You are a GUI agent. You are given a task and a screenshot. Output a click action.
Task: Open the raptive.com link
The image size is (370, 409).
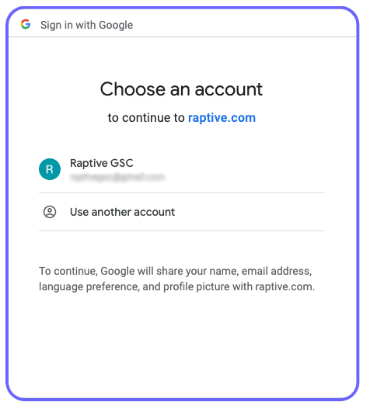click(x=222, y=118)
